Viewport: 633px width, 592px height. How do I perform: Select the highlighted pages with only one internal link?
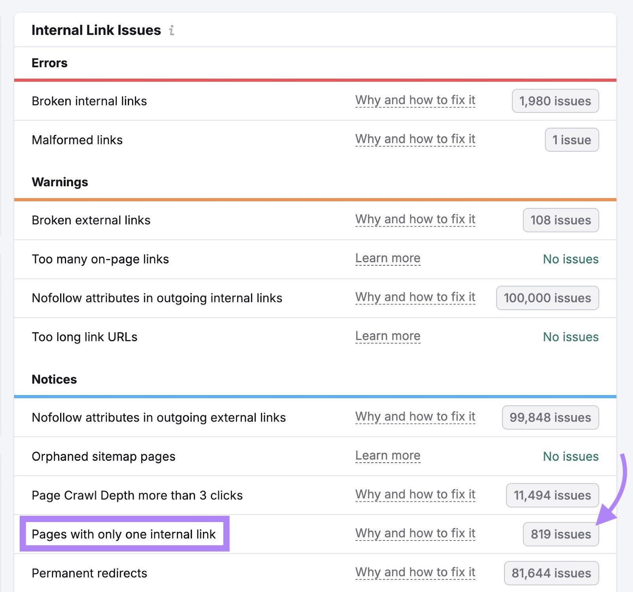124,534
